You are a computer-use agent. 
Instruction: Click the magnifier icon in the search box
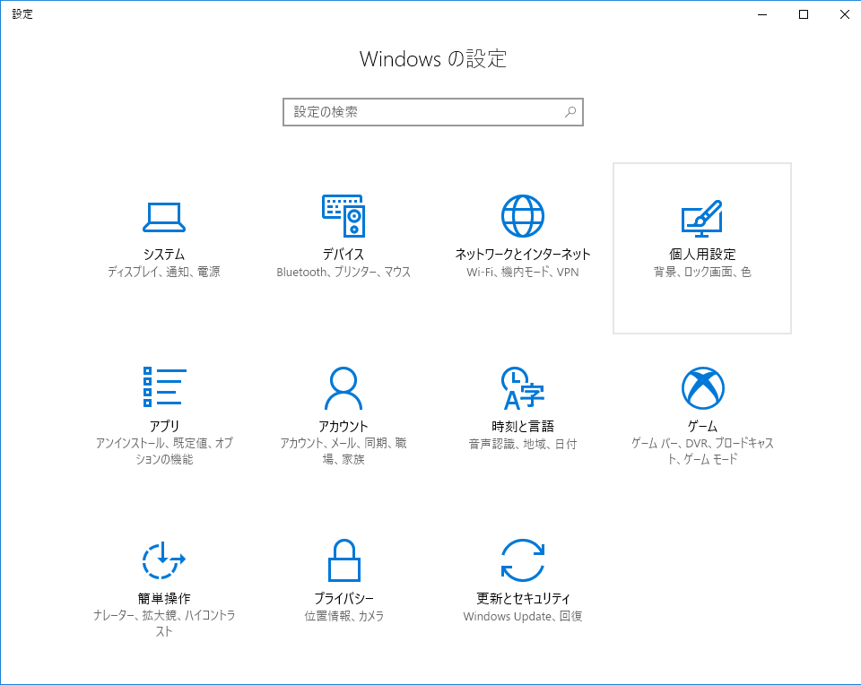[570, 112]
